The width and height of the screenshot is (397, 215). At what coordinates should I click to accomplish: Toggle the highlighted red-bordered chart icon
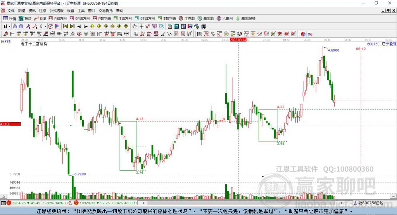click(51, 26)
